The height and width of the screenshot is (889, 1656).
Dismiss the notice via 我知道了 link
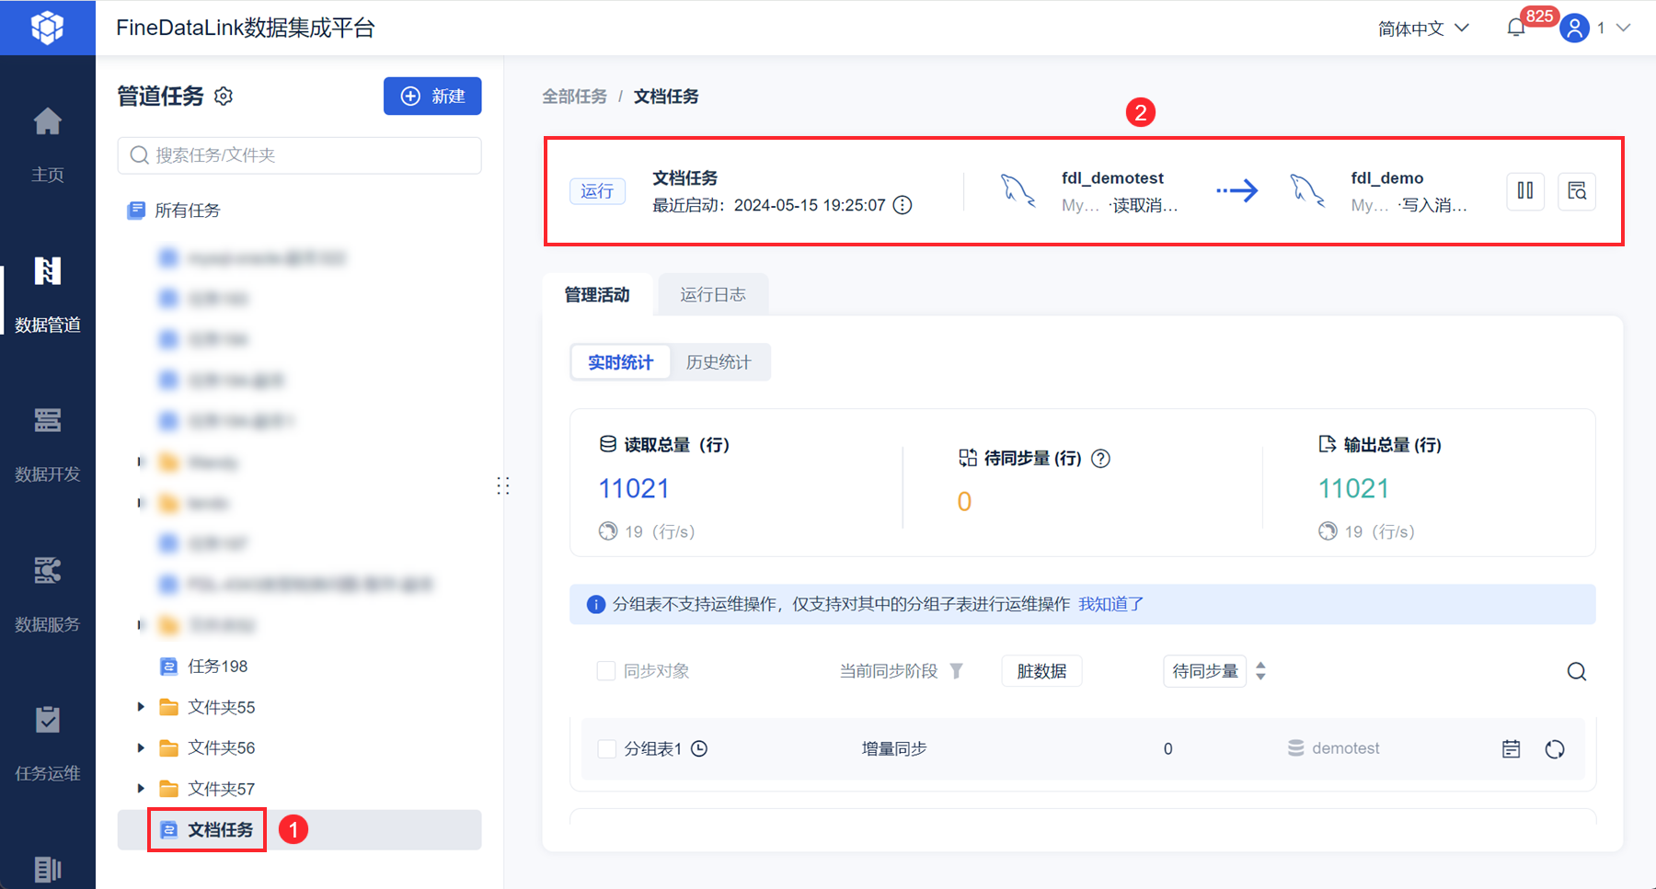click(1110, 604)
